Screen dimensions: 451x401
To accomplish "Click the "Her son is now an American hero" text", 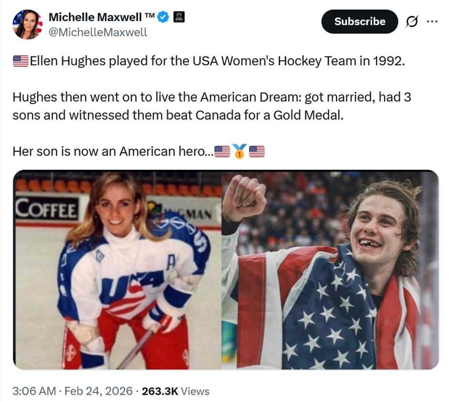I will pos(112,151).
